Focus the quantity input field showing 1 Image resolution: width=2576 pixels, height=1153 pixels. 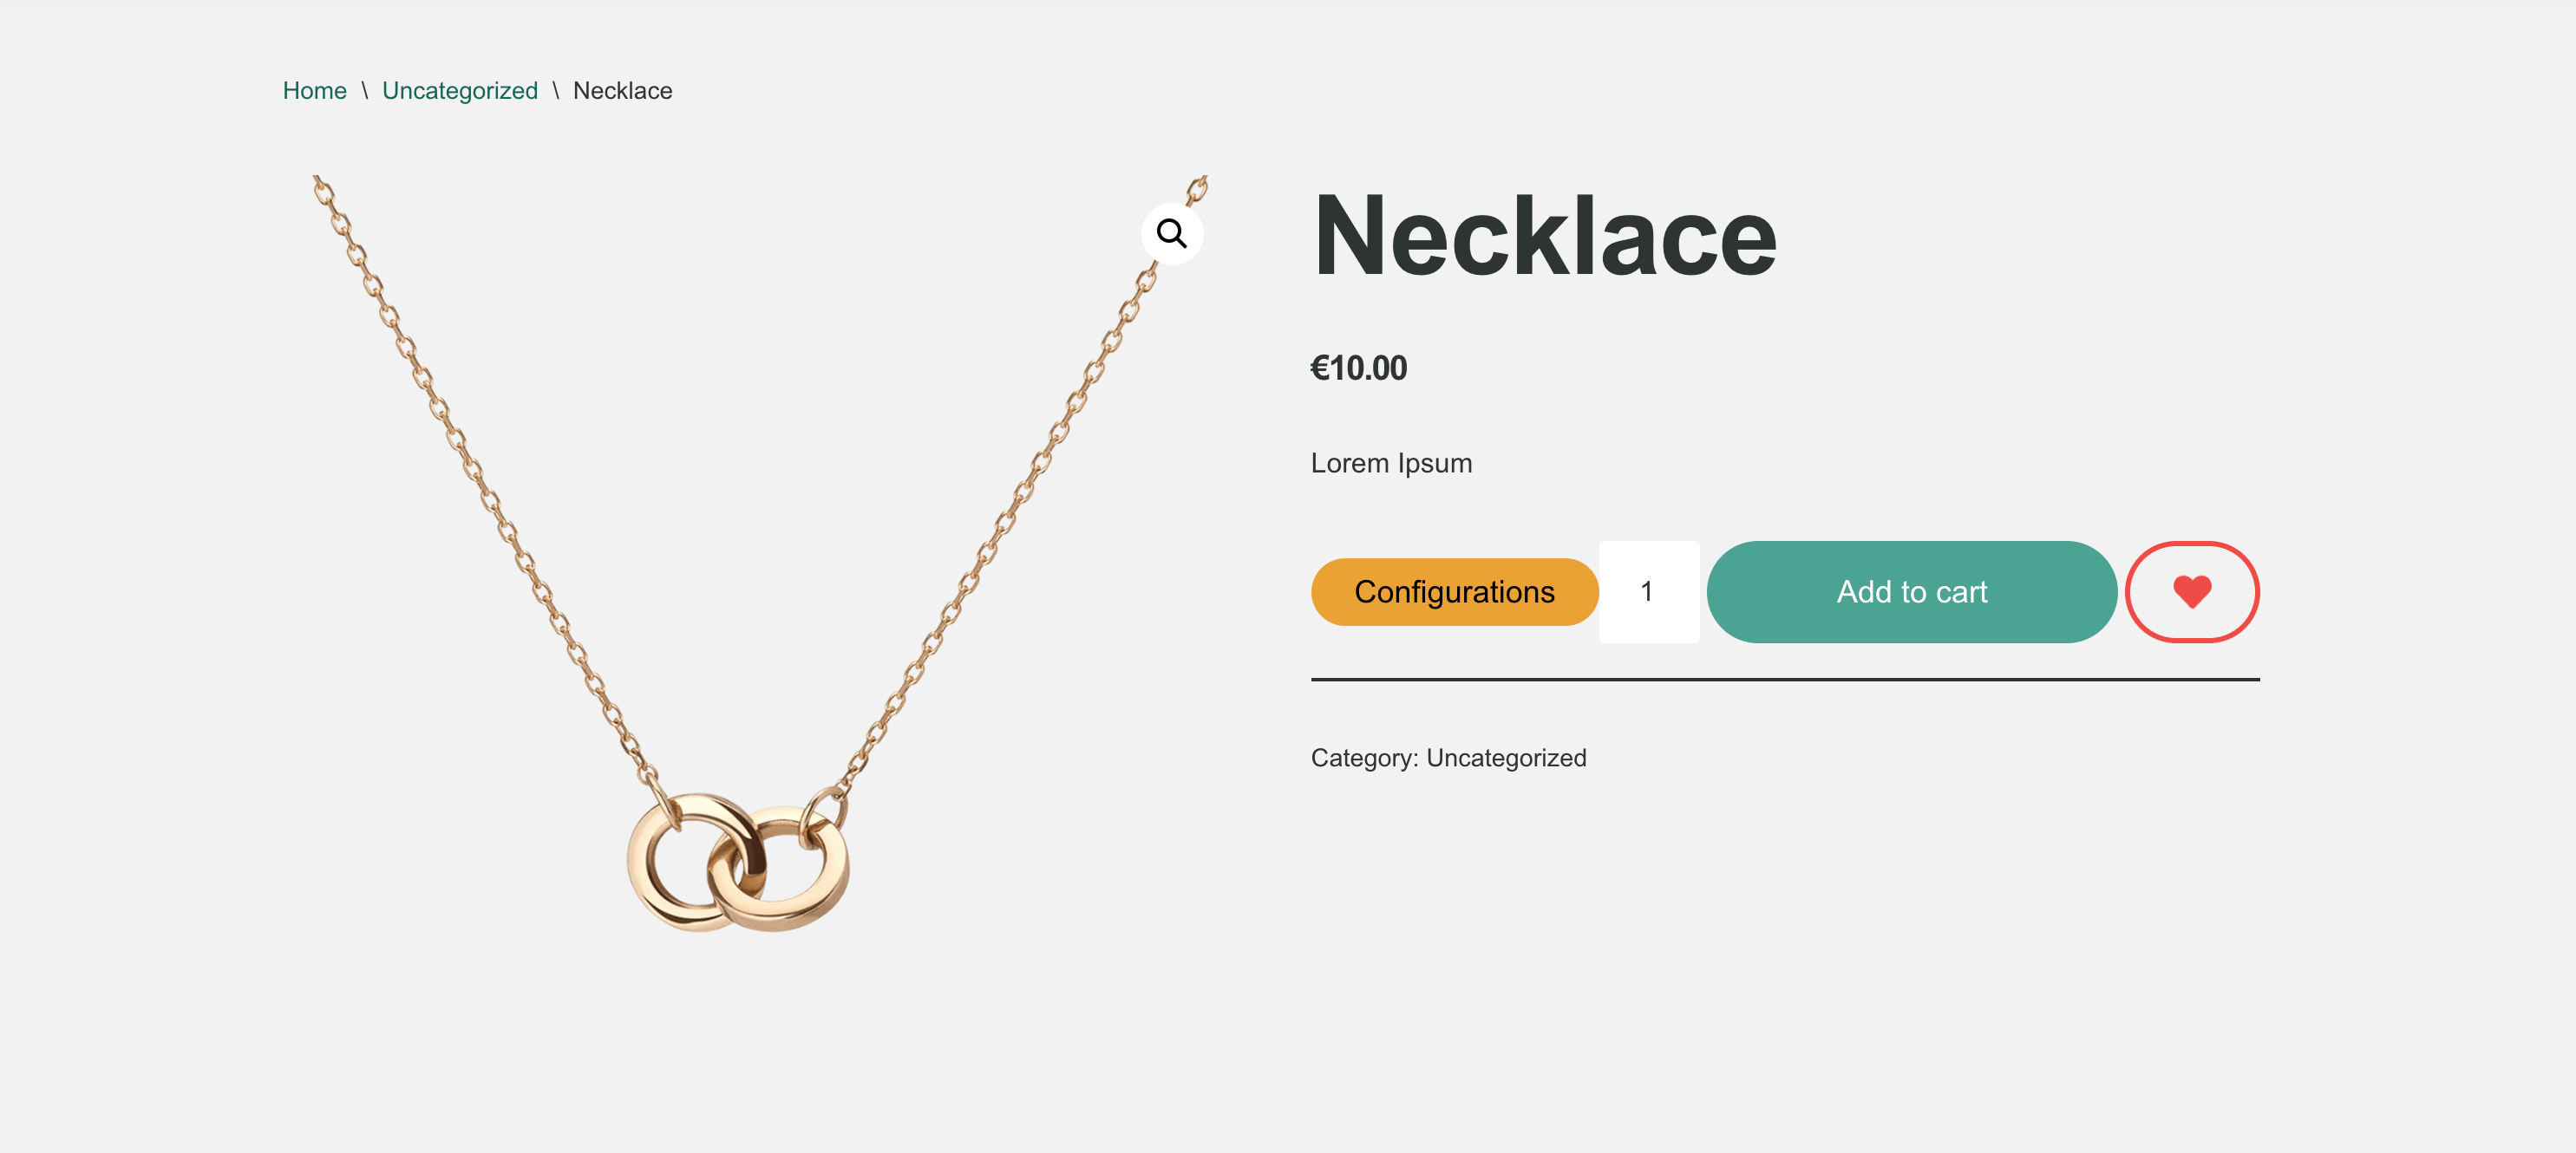(1648, 591)
